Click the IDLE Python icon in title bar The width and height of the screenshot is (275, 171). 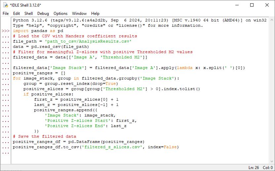pos(5,5)
